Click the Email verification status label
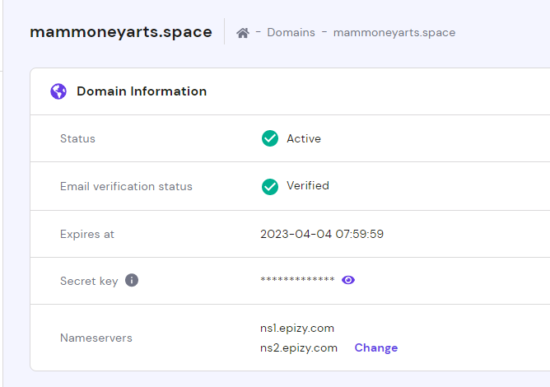 point(126,186)
